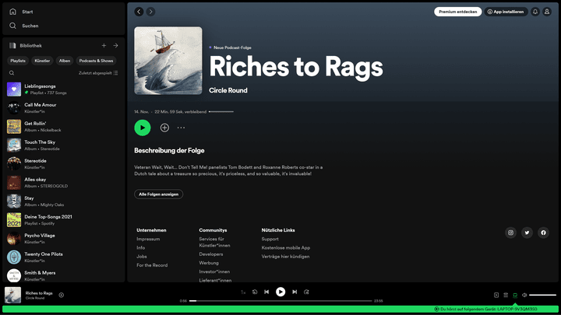Open Zuletzt abgespielt sort dropdown
This screenshot has width=561, height=315.
pos(98,73)
